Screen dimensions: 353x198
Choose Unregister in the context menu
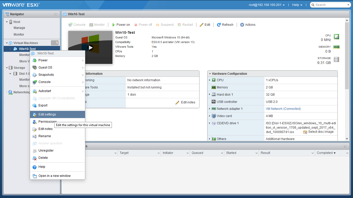pos(46,151)
